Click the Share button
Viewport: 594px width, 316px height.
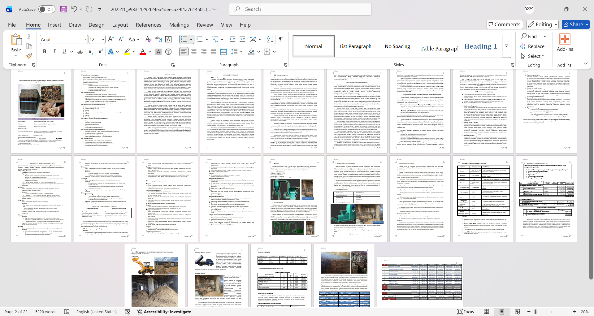(x=575, y=24)
